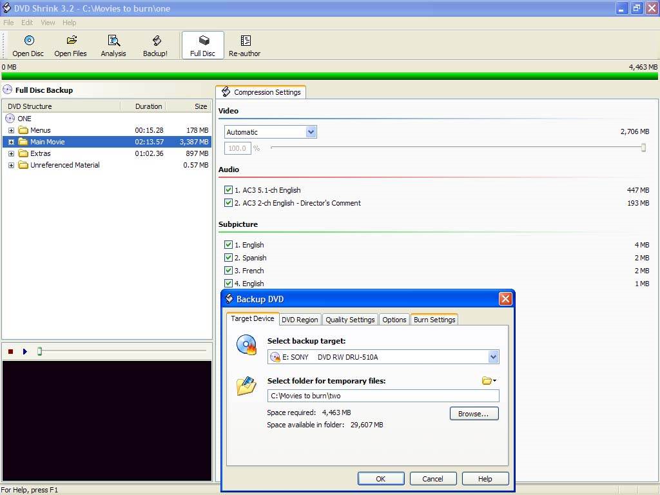The height and width of the screenshot is (495, 660).
Task: Open the backup target drive dropdown
Action: click(x=493, y=357)
